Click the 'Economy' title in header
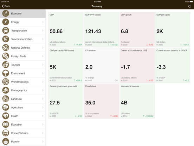This screenshot has width=194, height=146. [x=97, y=6]
